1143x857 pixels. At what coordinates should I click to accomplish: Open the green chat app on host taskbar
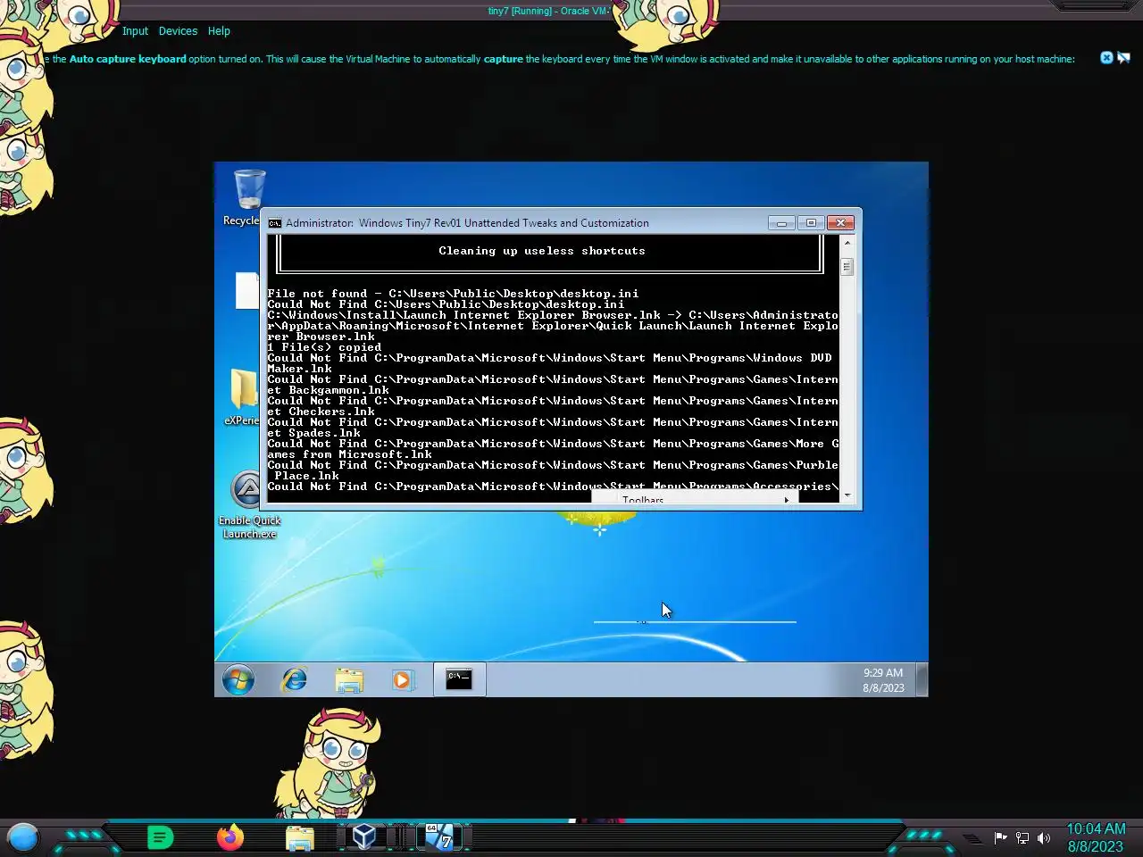pyautogui.click(x=160, y=837)
